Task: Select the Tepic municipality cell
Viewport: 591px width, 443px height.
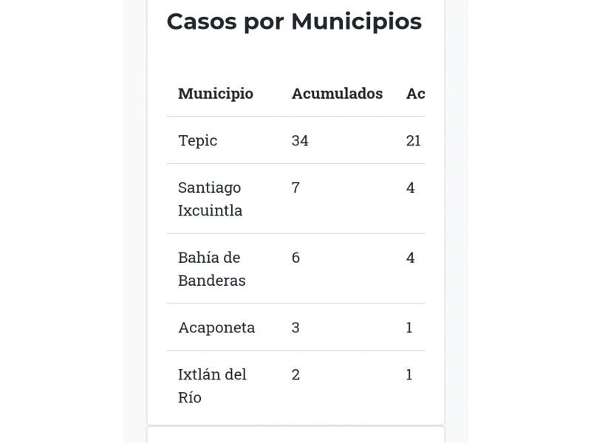Action: coord(197,140)
